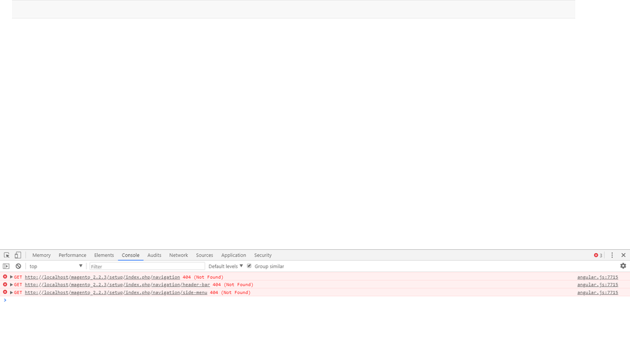This screenshot has height=354, width=630.
Task: Open the navigation/header-bar URL link
Action: pos(117,285)
